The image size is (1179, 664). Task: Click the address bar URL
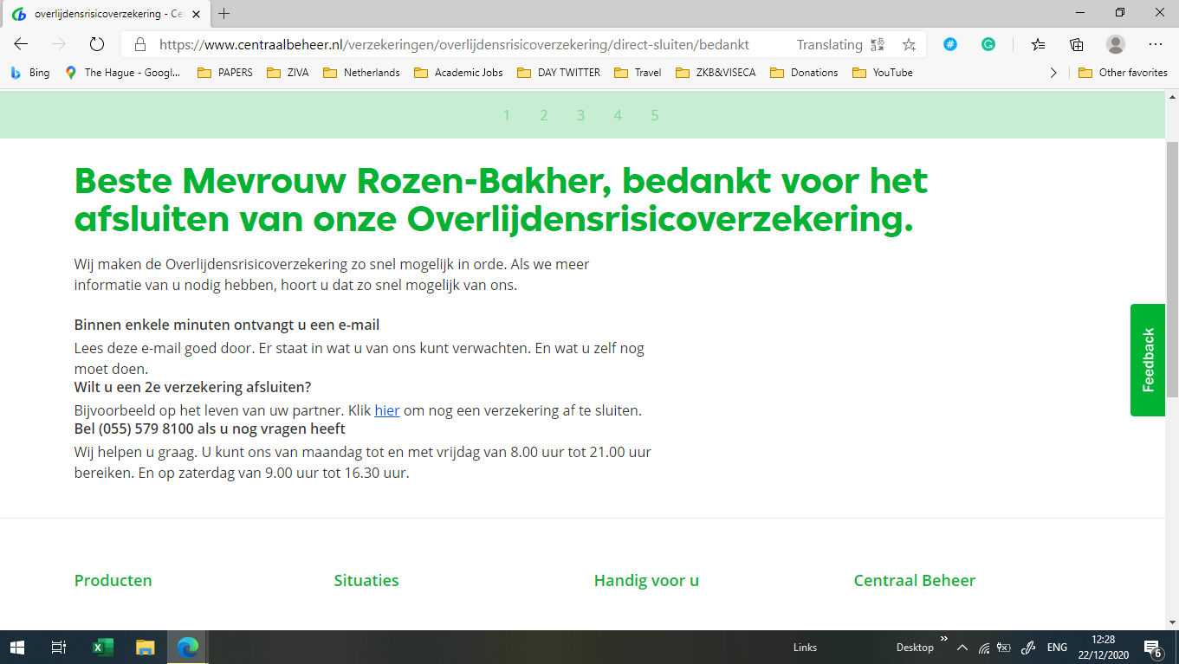tap(454, 44)
